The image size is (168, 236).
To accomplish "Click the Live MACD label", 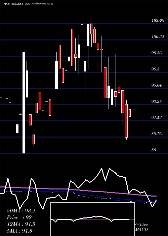I will tap(141, 227).
